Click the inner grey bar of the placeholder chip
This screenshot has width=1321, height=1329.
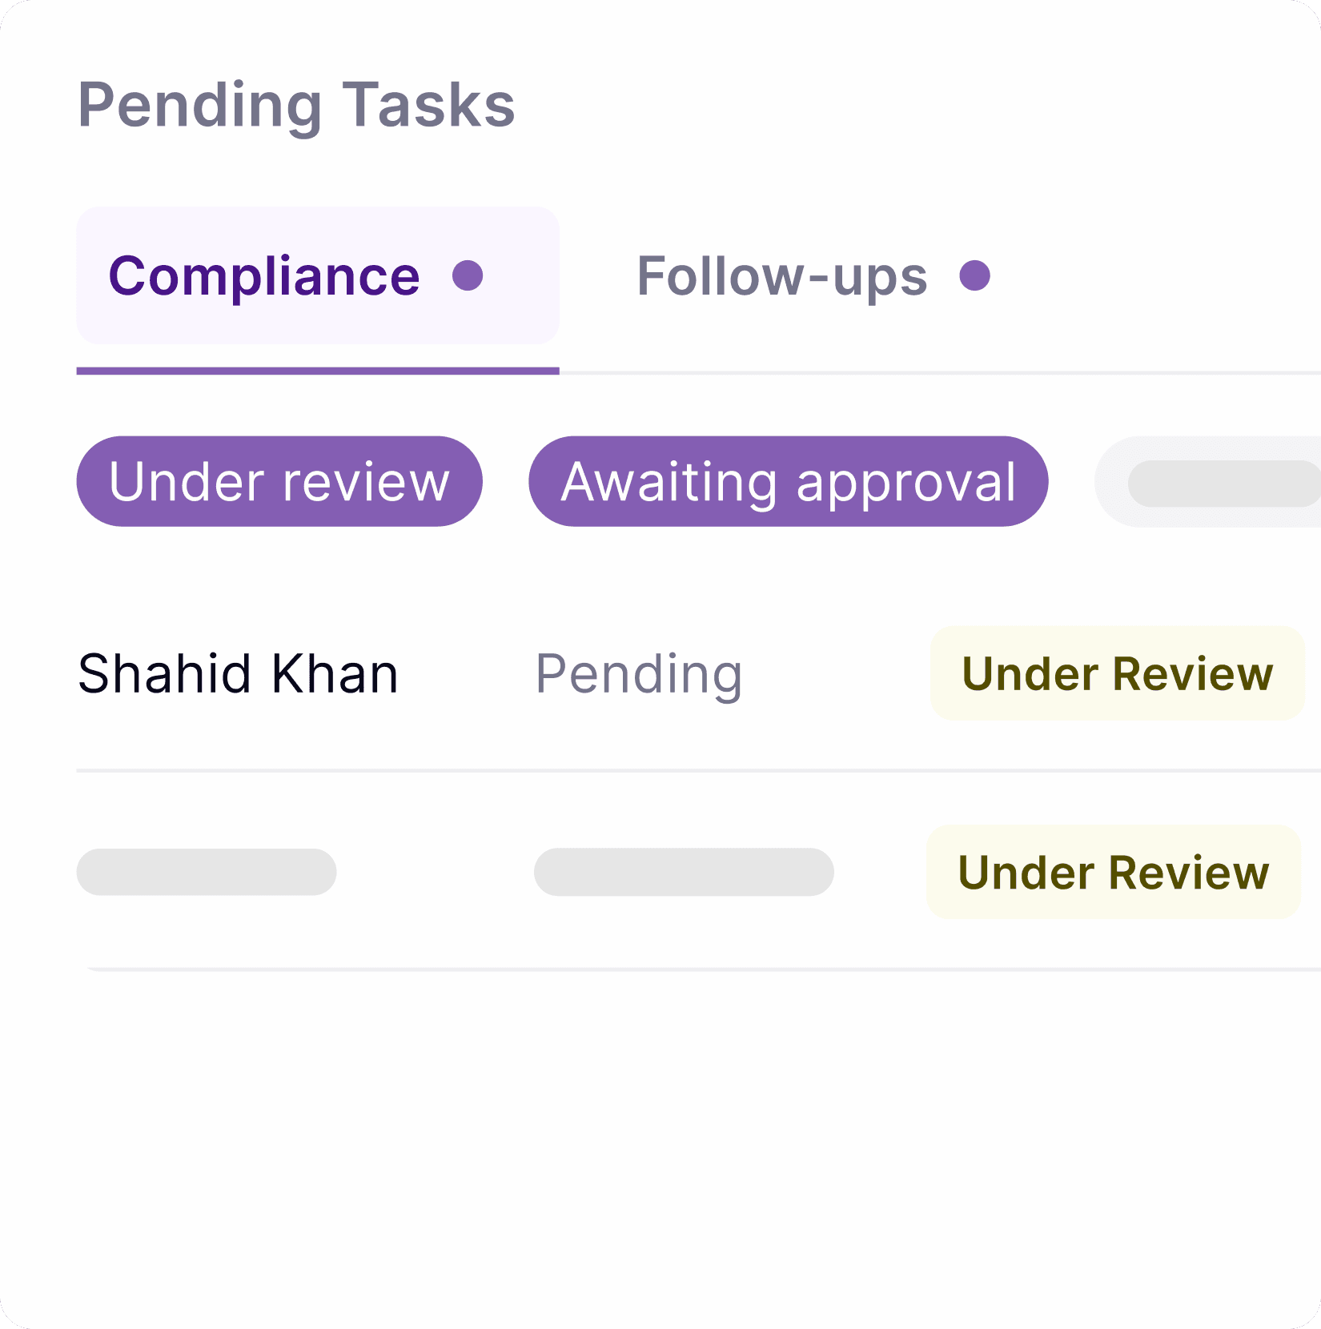tap(1223, 484)
